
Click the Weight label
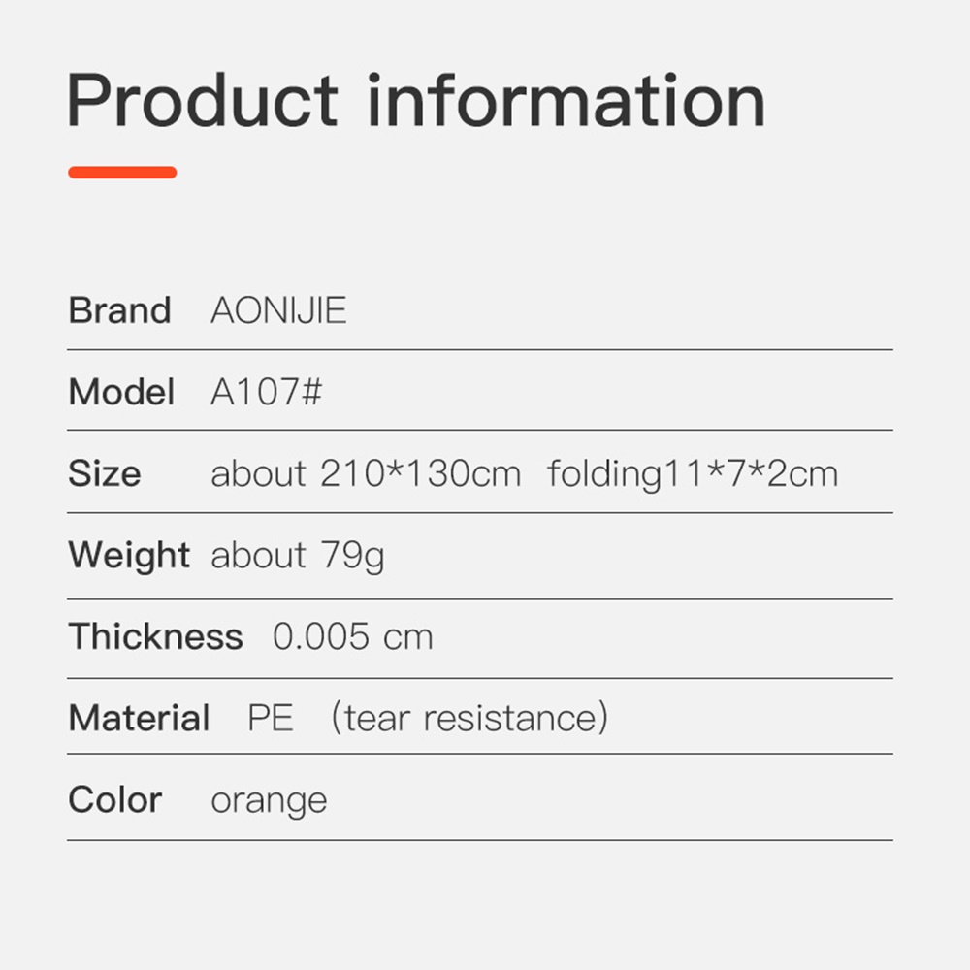129,556
